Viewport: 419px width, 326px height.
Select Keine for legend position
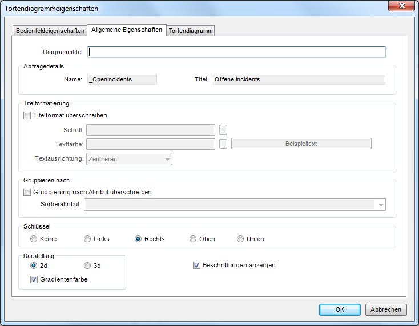click(34, 239)
